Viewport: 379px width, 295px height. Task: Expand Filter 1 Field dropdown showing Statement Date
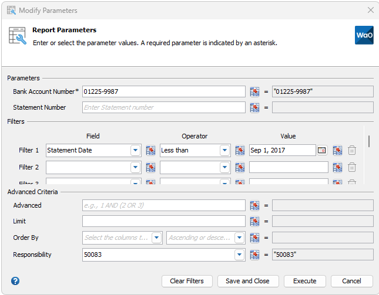[136, 150]
